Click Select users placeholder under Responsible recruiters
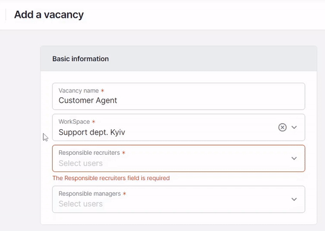 click(x=81, y=163)
